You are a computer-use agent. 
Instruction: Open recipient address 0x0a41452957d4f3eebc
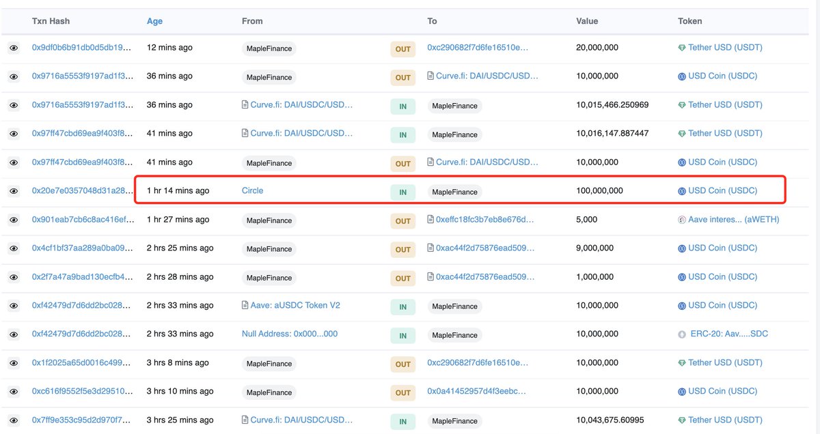tap(478, 392)
